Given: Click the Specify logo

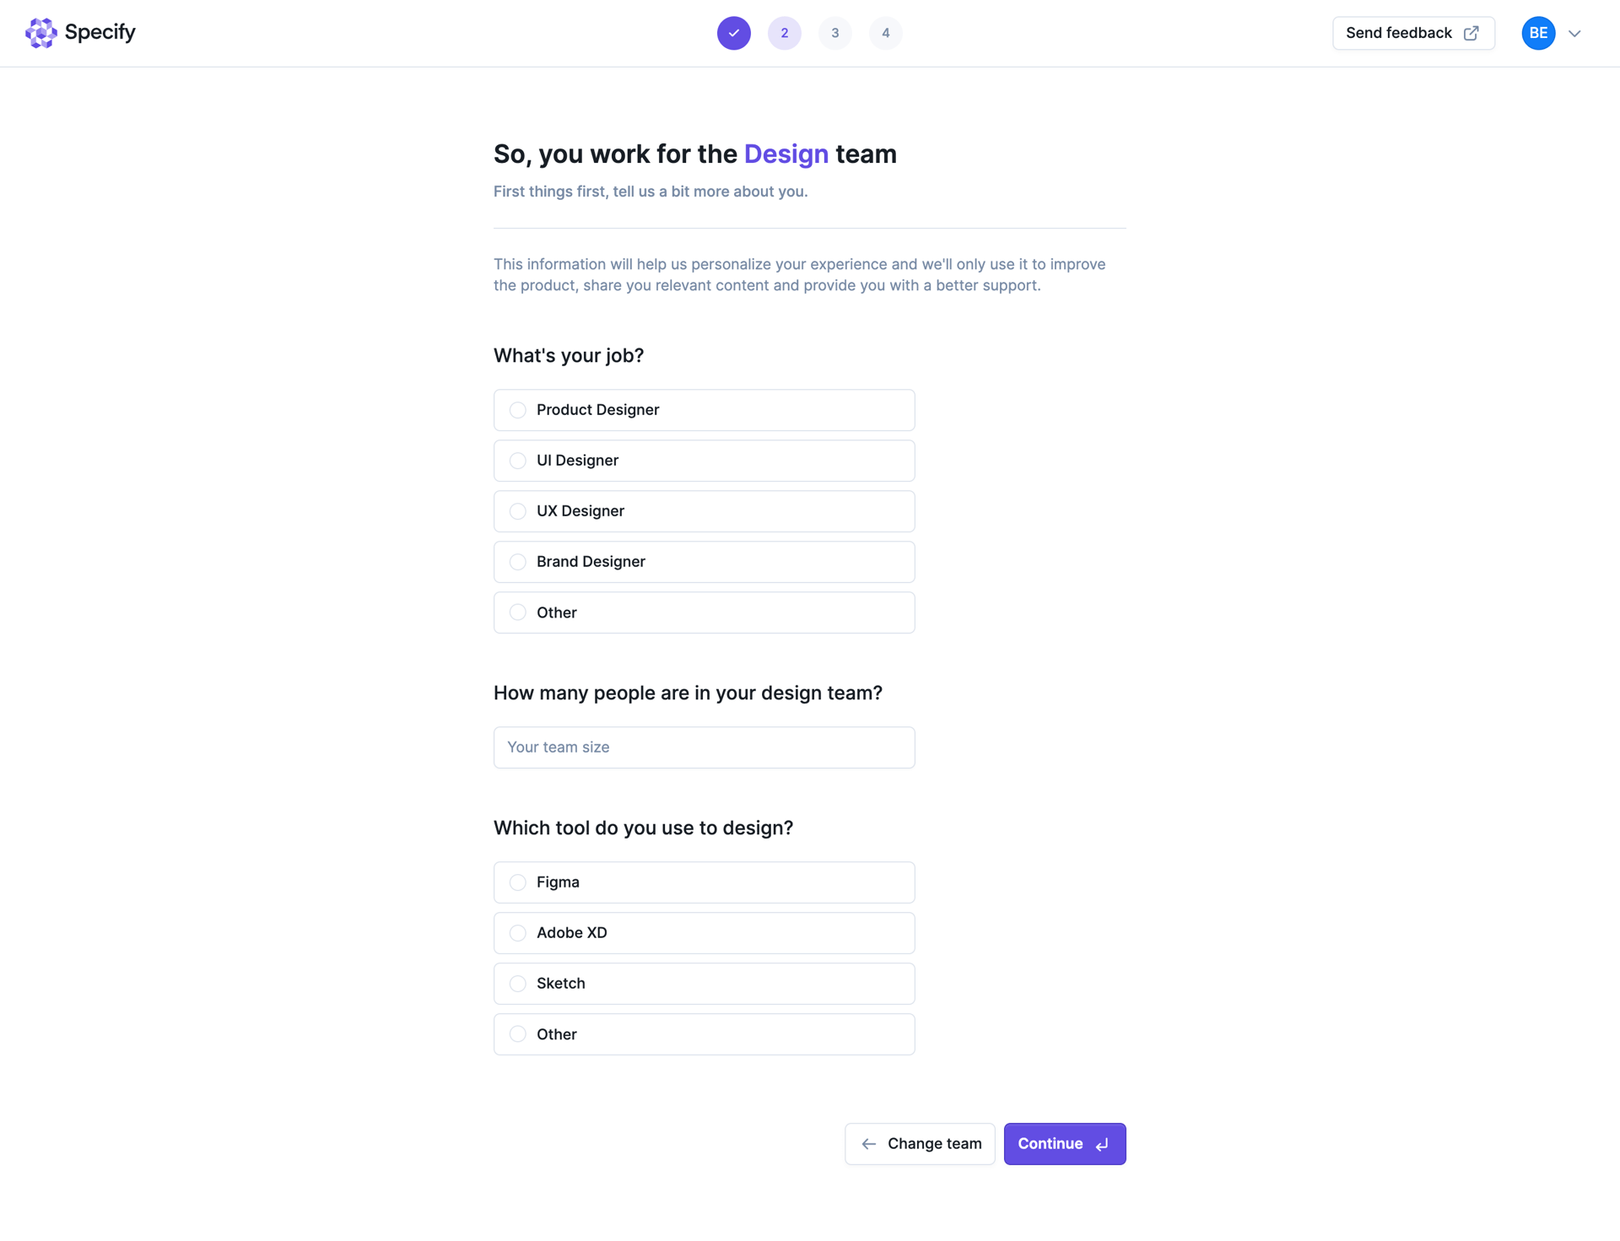Looking at the screenshot, I should click(80, 33).
